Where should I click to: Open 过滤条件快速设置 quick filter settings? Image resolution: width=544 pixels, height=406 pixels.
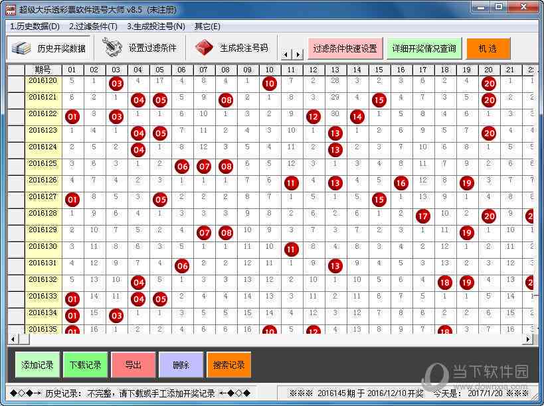[x=345, y=48]
